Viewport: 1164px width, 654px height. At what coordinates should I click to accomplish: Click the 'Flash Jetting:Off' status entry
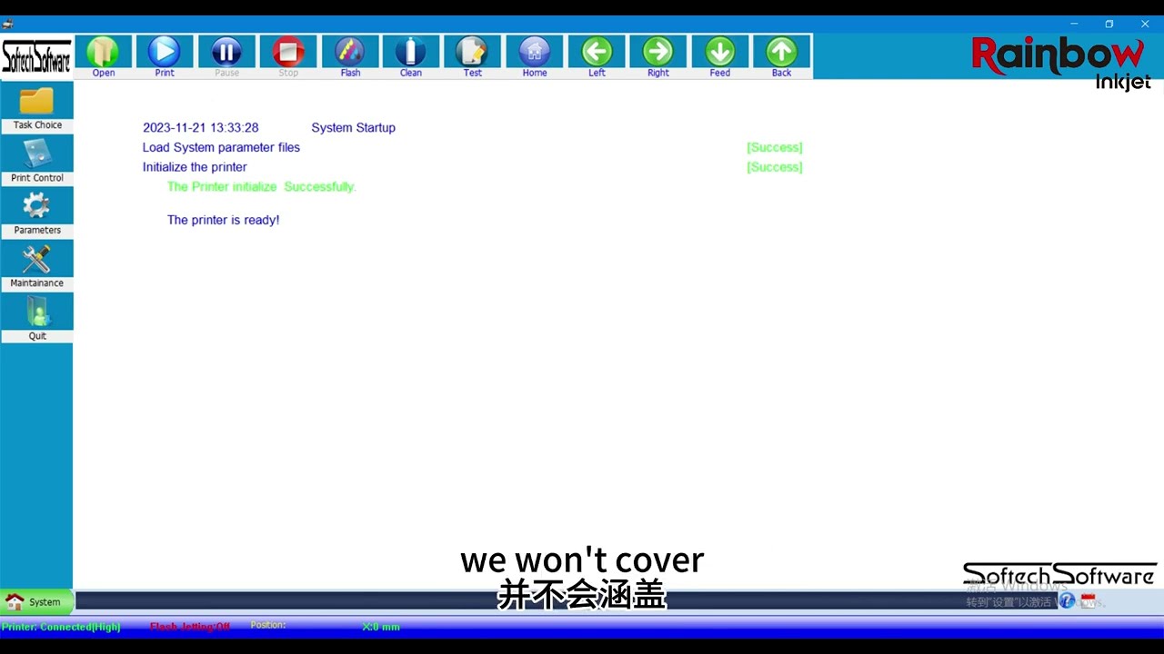(190, 627)
